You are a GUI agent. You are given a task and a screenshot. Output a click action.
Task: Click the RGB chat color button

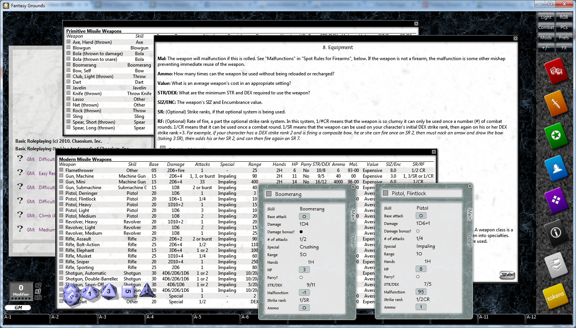(564, 17)
